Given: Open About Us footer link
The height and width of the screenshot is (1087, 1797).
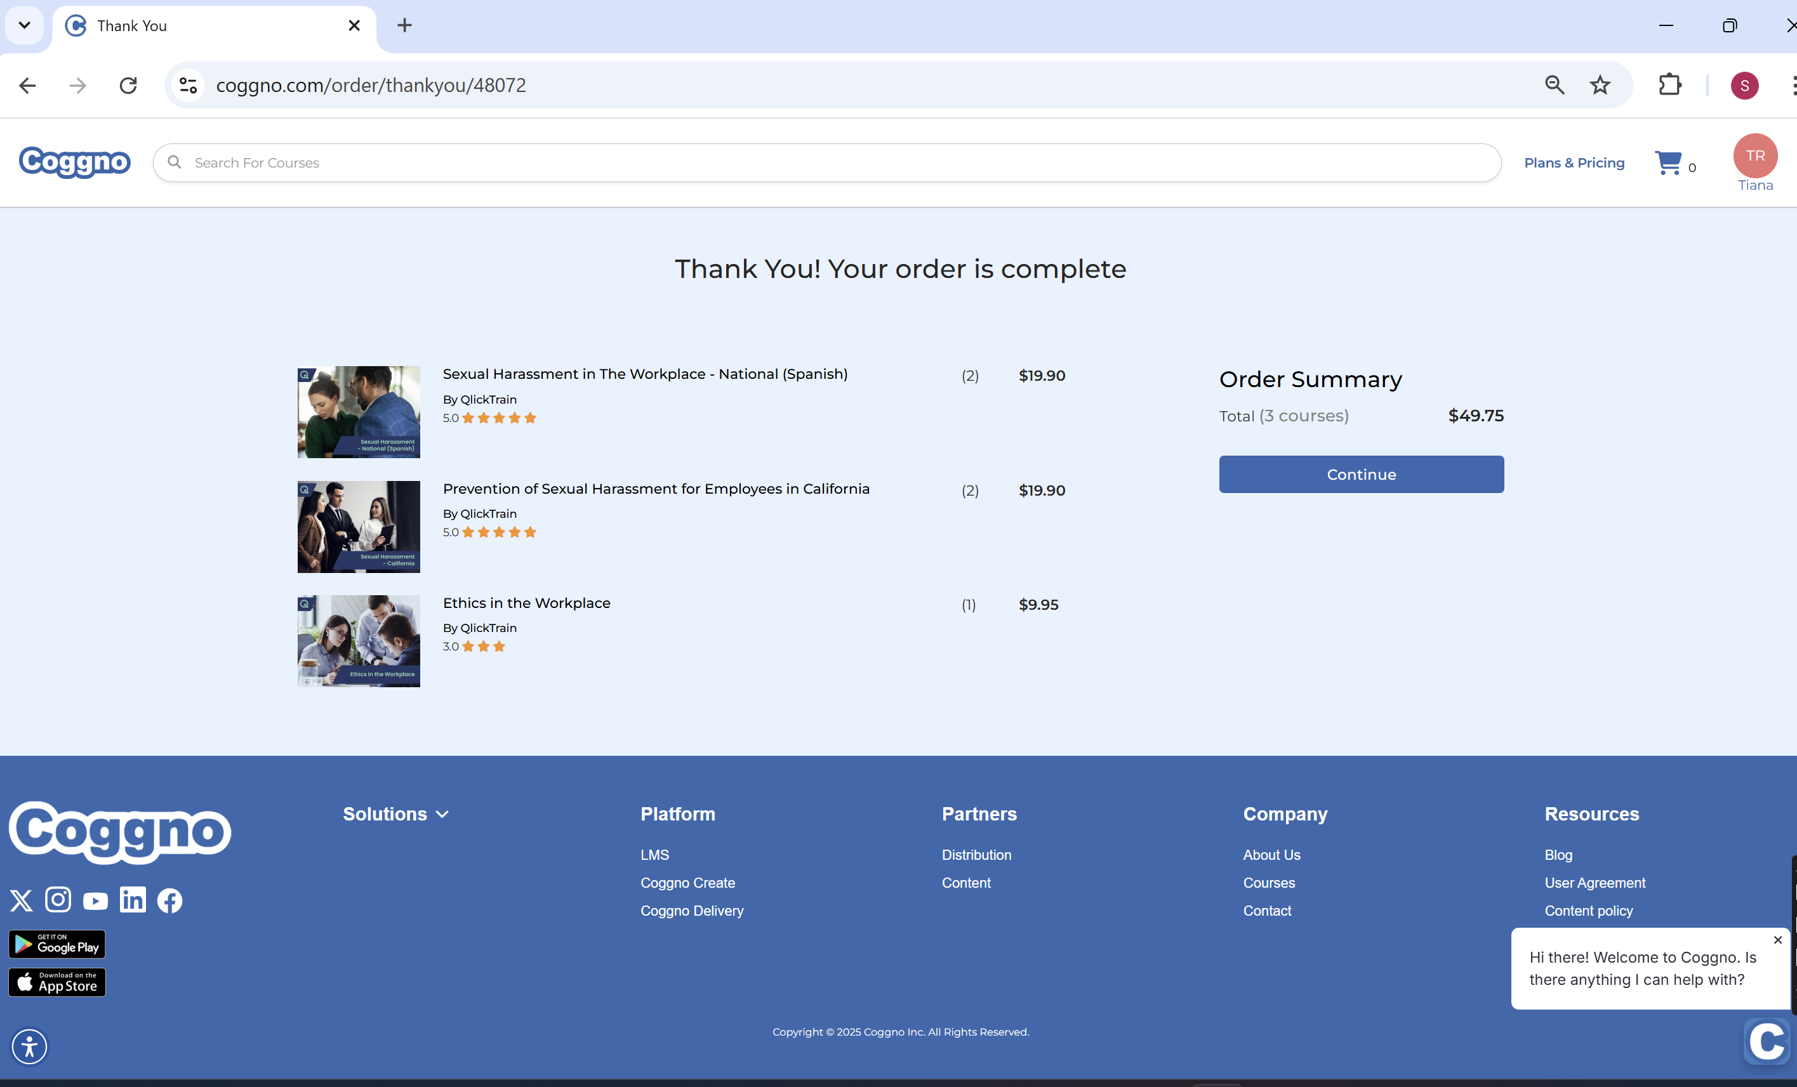Looking at the screenshot, I should (x=1271, y=855).
